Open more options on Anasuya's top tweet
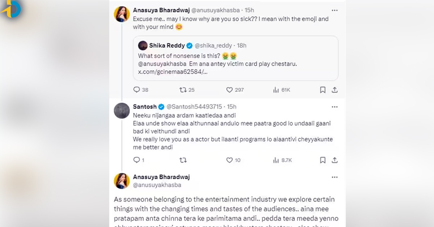This screenshot has height=227, width=434. (335, 10)
